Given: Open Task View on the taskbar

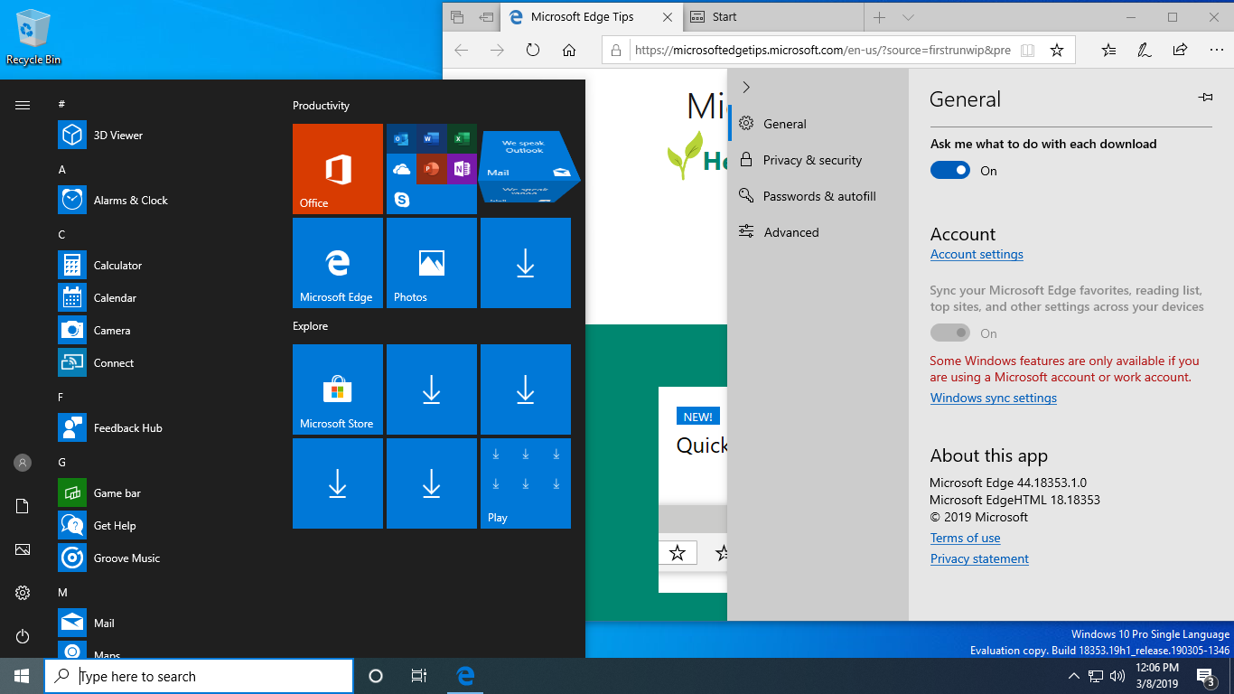Looking at the screenshot, I should coord(419,676).
